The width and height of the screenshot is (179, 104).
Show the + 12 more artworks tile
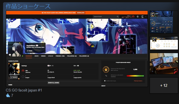(164, 85)
